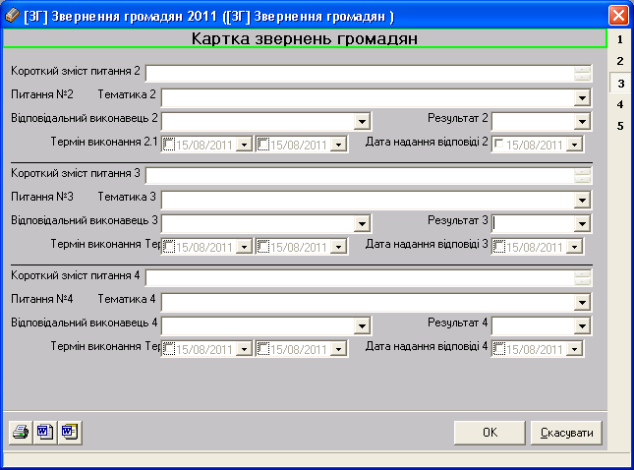Screen dimensions: 634x470
Task: Select the active page tab 3
Action: 620,84
